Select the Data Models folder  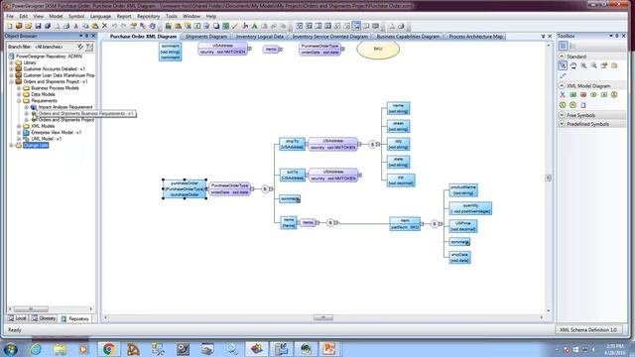pos(43,94)
